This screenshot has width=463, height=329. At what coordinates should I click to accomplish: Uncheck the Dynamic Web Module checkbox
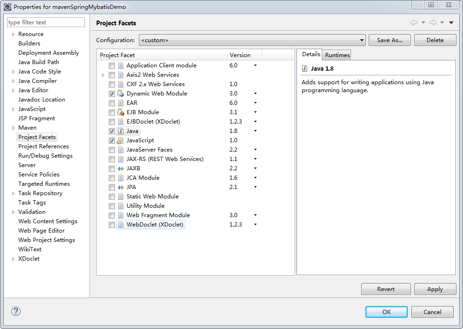pyautogui.click(x=112, y=94)
